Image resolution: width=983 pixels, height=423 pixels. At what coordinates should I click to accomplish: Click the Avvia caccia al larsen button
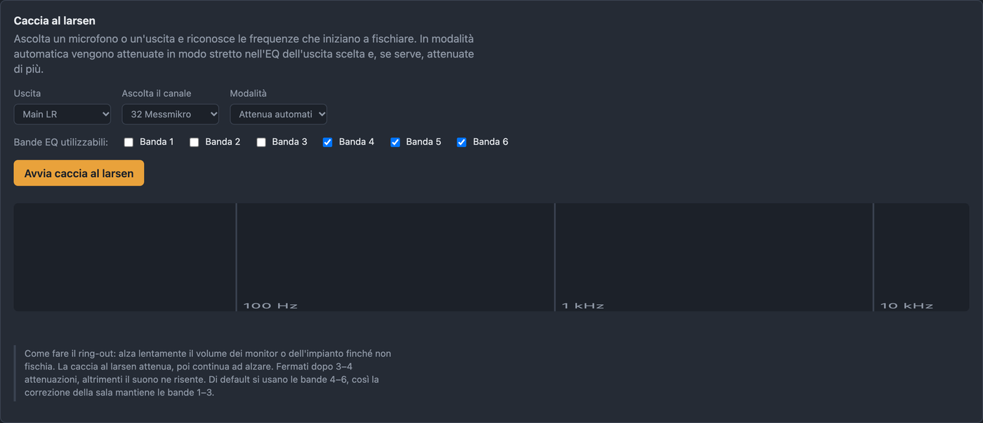79,174
